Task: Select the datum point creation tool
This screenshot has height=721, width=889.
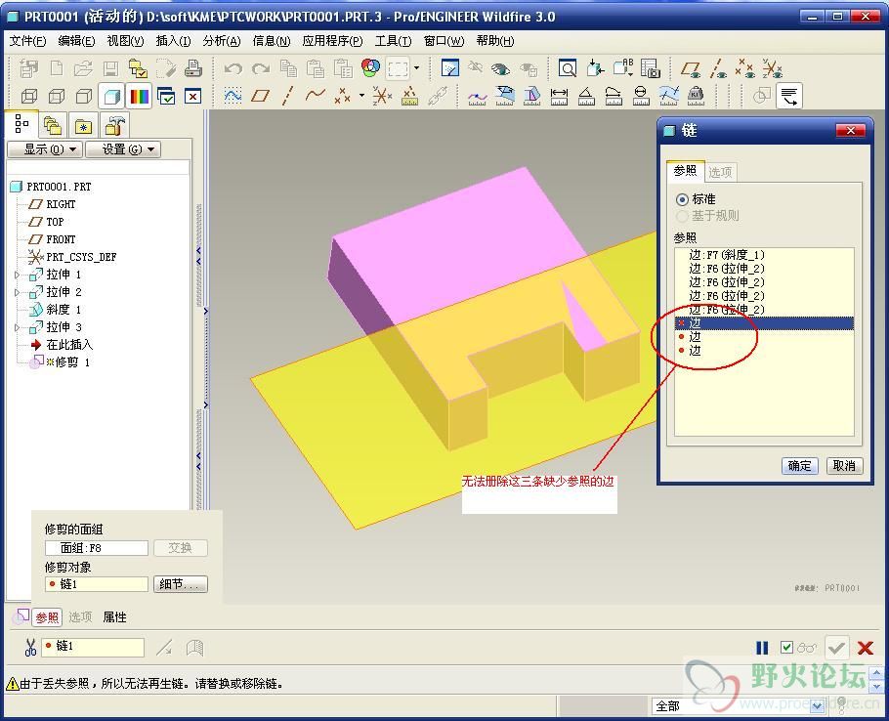Action: pyautogui.click(x=343, y=96)
